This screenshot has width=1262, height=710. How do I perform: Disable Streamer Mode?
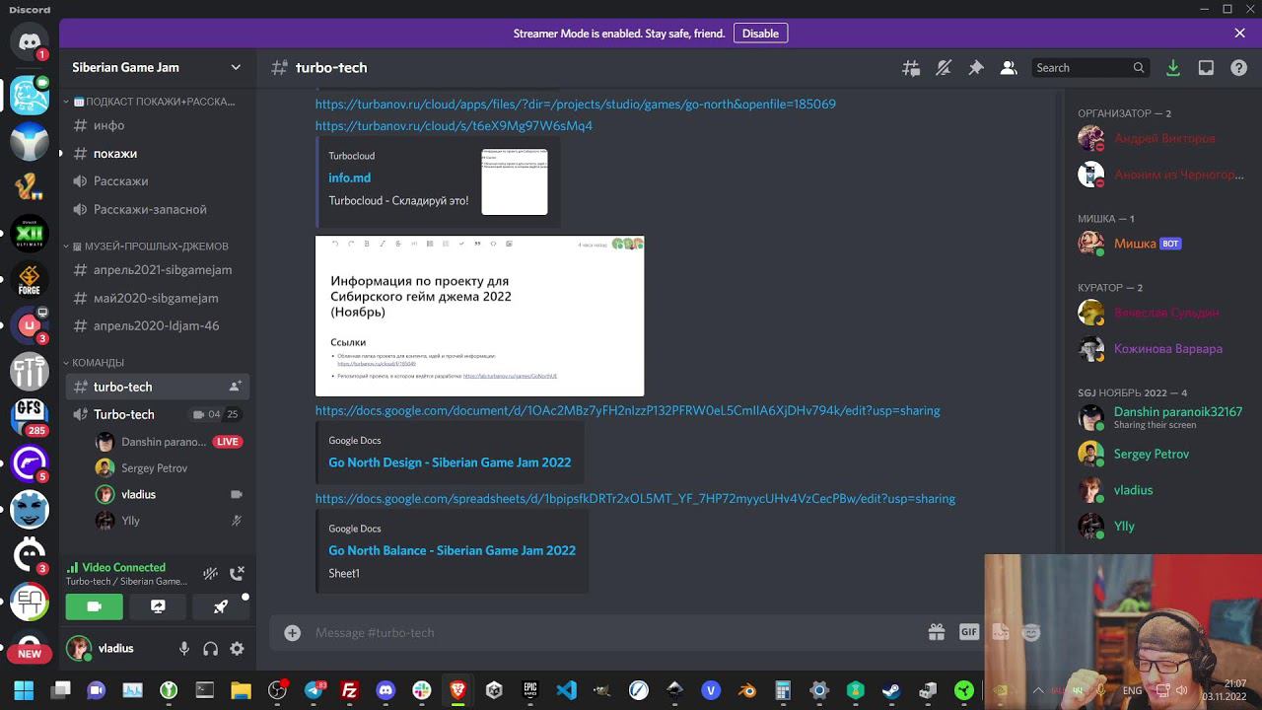tap(760, 34)
